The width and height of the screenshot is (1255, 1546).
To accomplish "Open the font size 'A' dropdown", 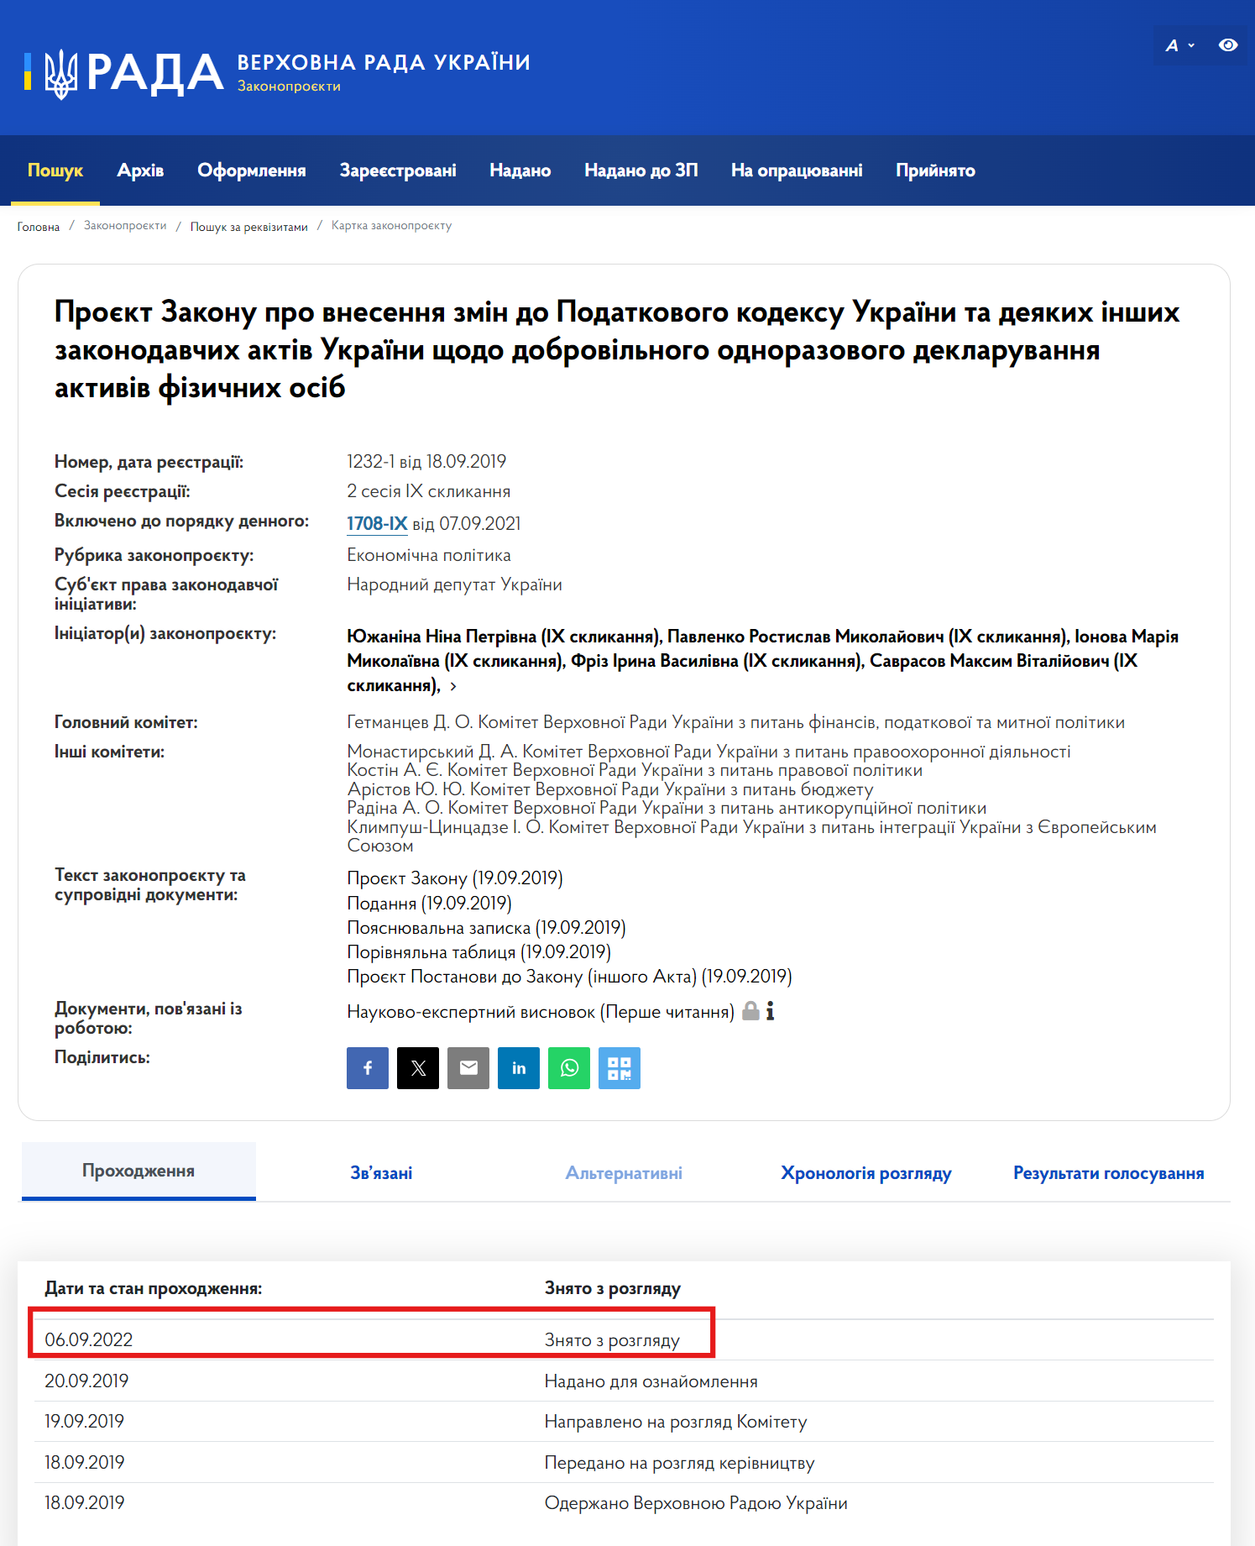I will tap(1179, 45).
